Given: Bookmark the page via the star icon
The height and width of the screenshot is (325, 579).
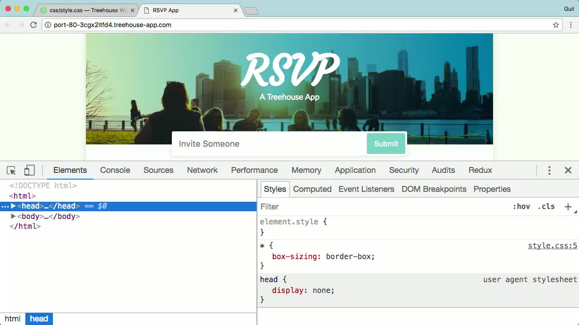Looking at the screenshot, I should point(555,25).
